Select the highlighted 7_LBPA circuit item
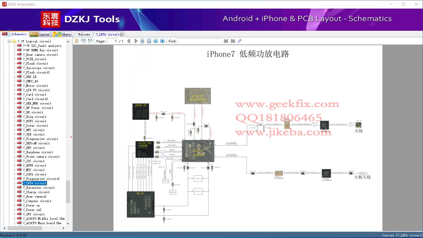 point(35,183)
